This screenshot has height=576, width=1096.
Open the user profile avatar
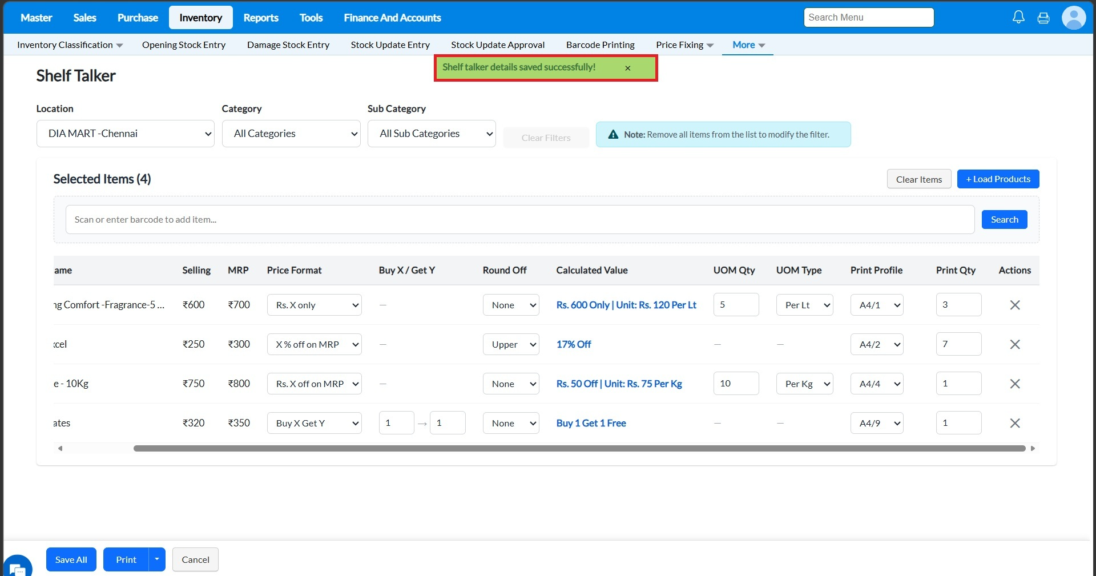(x=1073, y=18)
